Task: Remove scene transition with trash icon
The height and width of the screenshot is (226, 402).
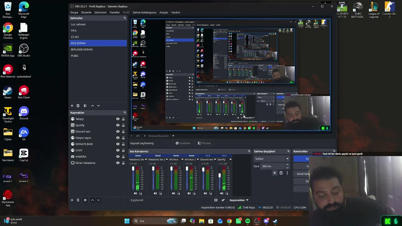Action: (281, 173)
